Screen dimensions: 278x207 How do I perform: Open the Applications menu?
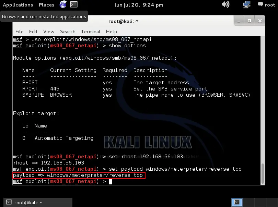(18, 5)
